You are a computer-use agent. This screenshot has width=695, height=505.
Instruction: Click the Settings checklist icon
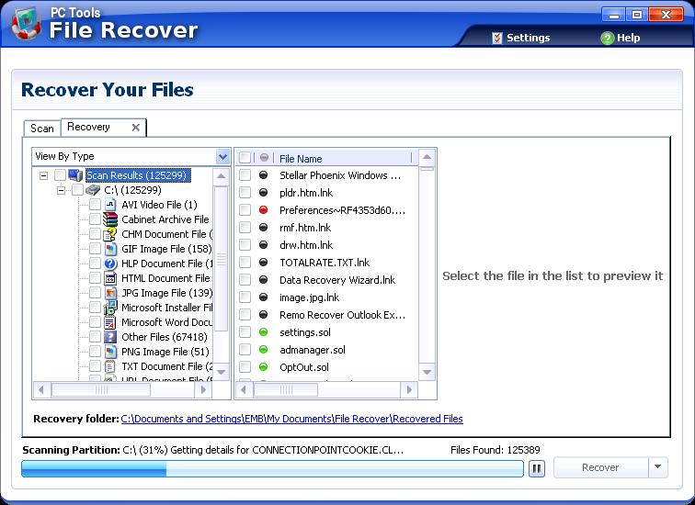497,38
